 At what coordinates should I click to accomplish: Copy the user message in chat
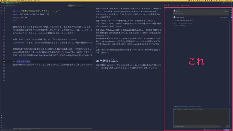225,11
